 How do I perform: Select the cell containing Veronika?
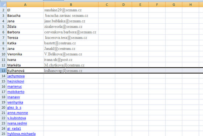tap(25, 54)
